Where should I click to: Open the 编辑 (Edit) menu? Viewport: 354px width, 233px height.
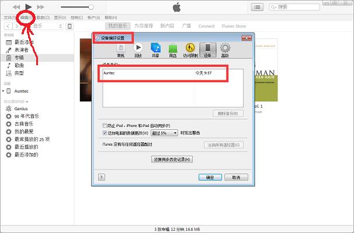coord(26,17)
